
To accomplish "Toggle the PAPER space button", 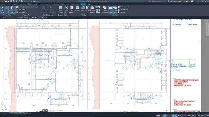I will [x=158, y=116].
